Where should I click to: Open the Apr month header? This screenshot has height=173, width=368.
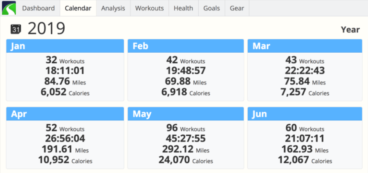[x=65, y=114]
